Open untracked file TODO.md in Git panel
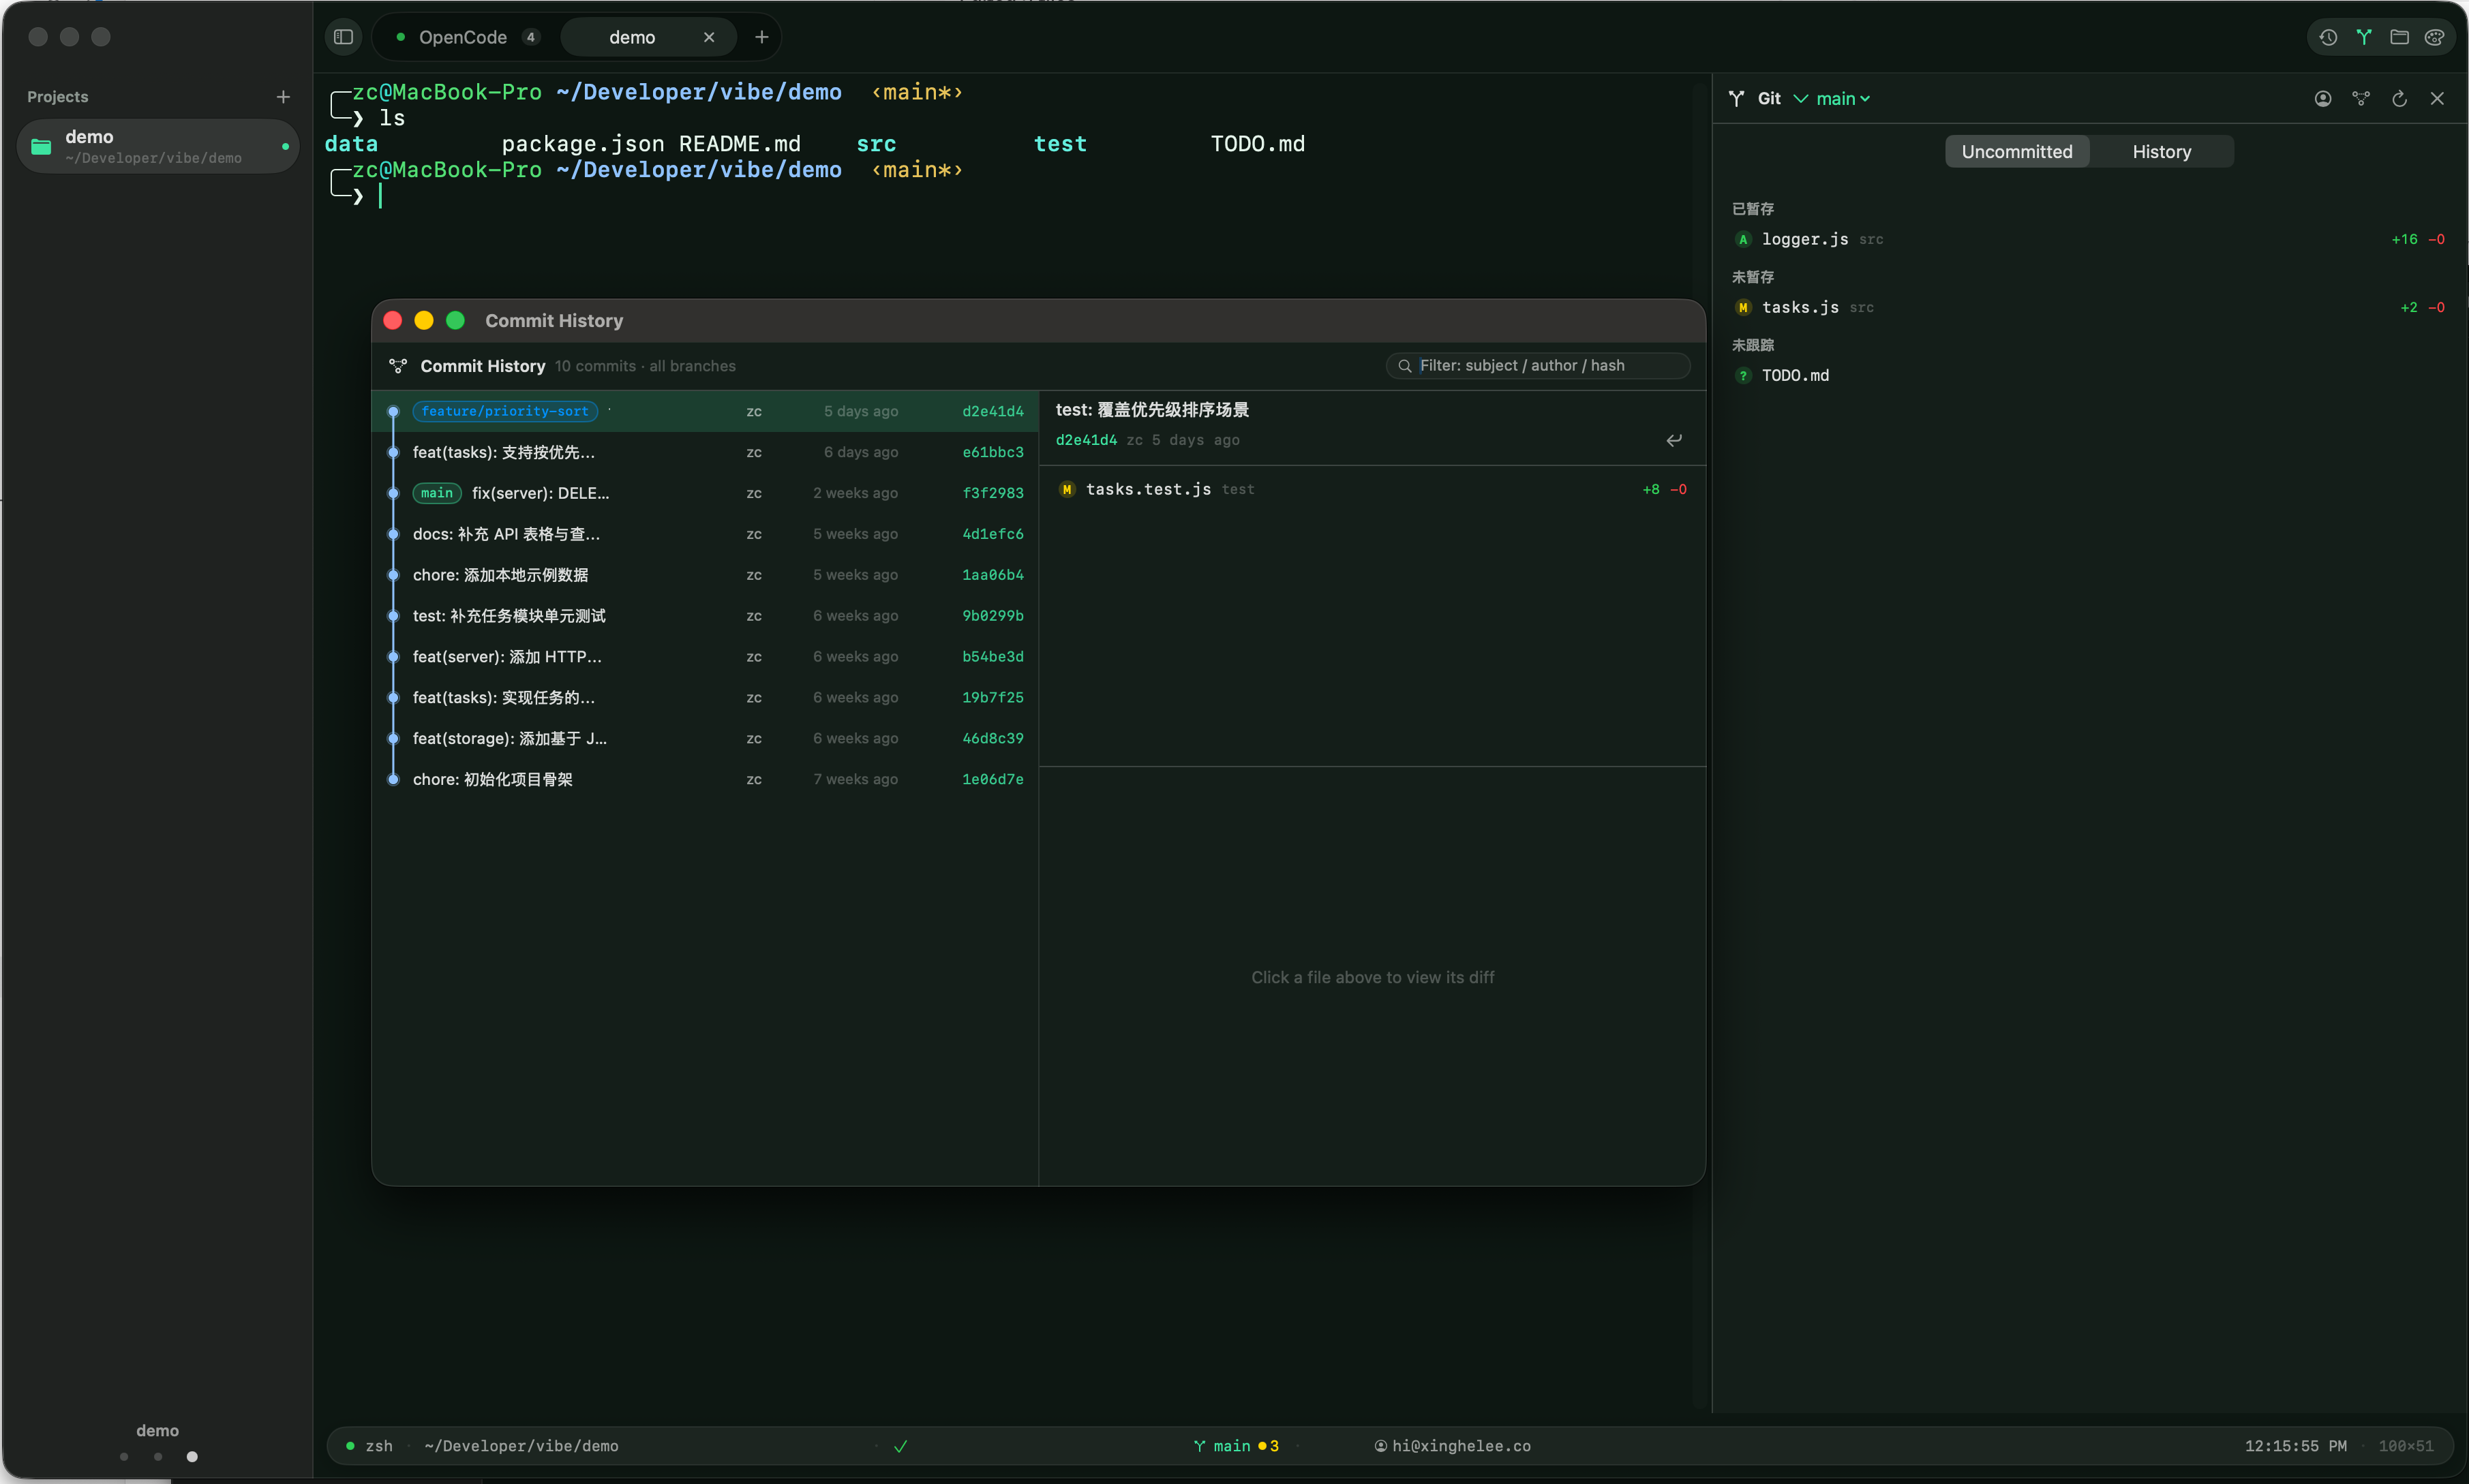 2088,375
